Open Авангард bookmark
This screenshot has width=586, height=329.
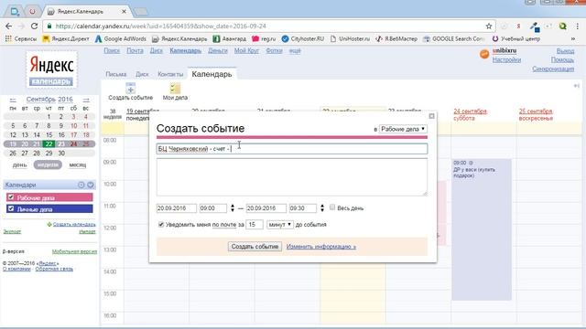coord(230,38)
